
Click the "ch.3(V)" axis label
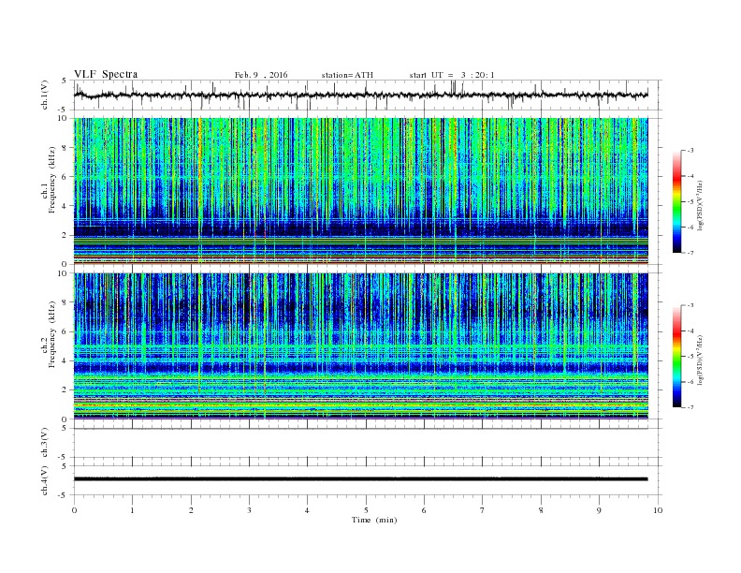[x=45, y=443]
